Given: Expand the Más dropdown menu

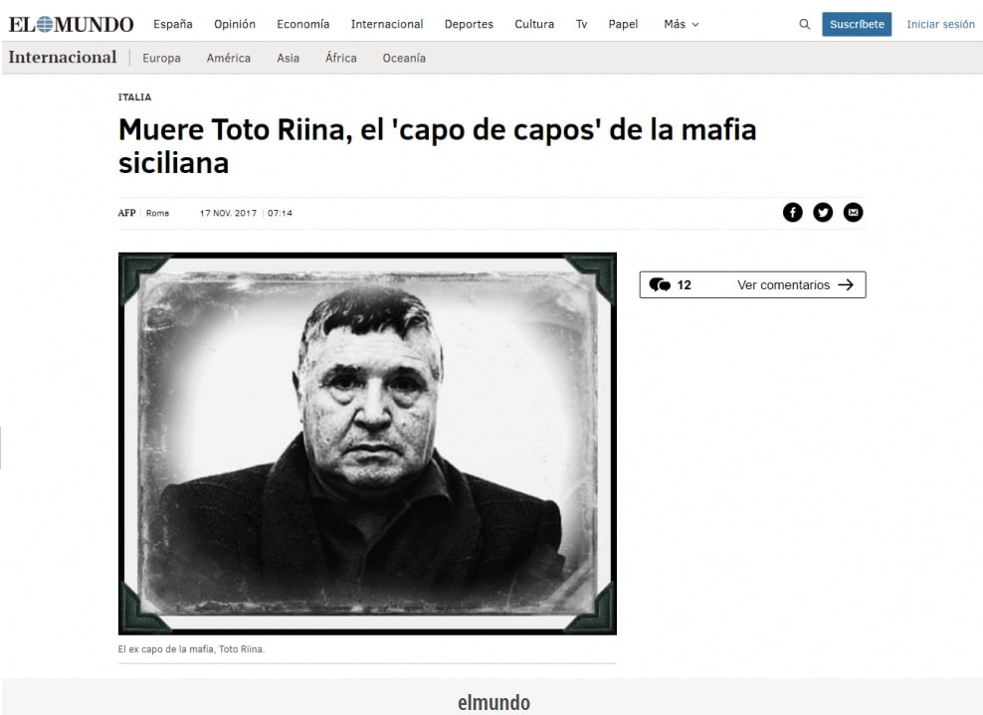Looking at the screenshot, I should pyautogui.click(x=681, y=25).
